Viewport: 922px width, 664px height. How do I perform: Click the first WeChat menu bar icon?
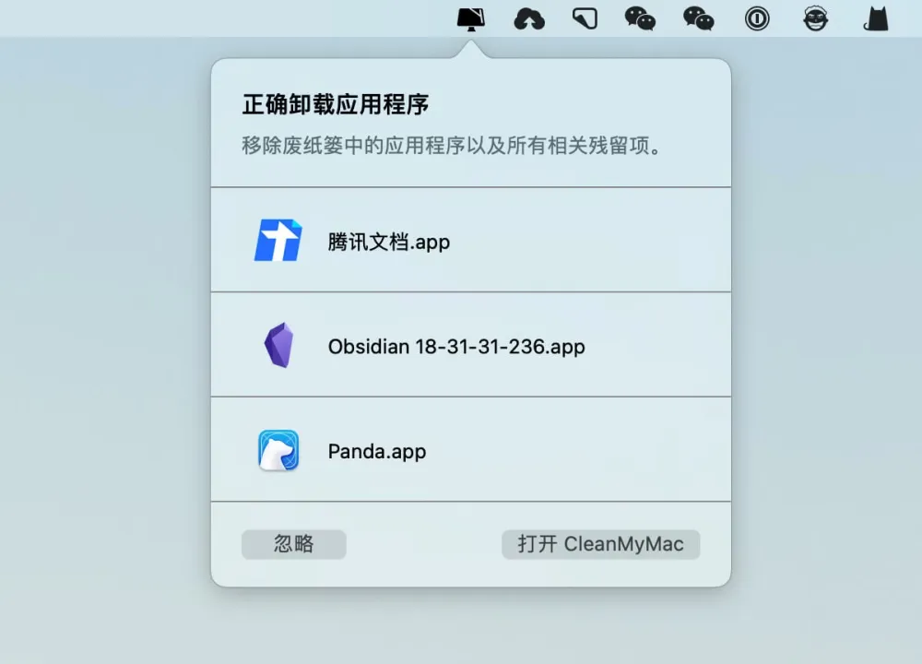coord(640,18)
